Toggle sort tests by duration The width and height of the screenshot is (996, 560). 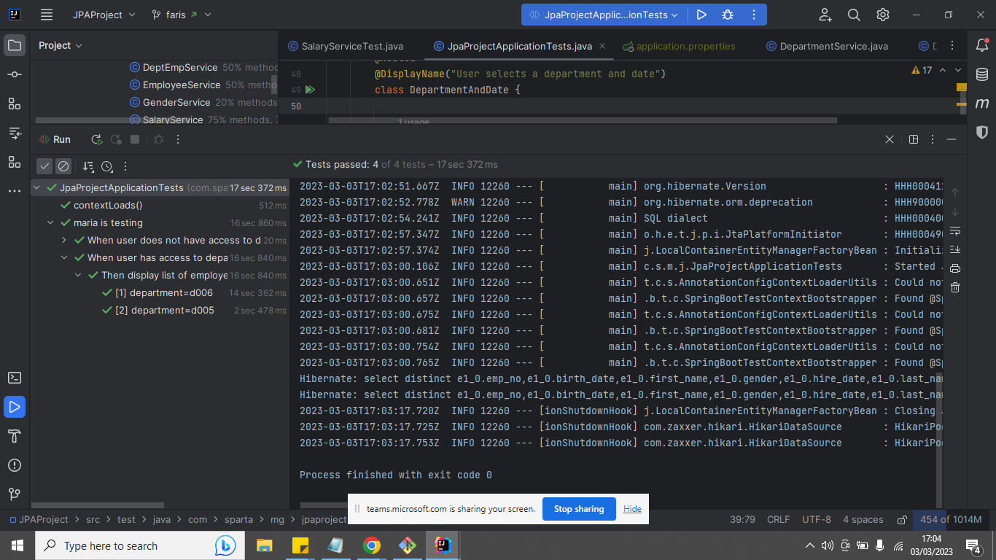(107, 166)
